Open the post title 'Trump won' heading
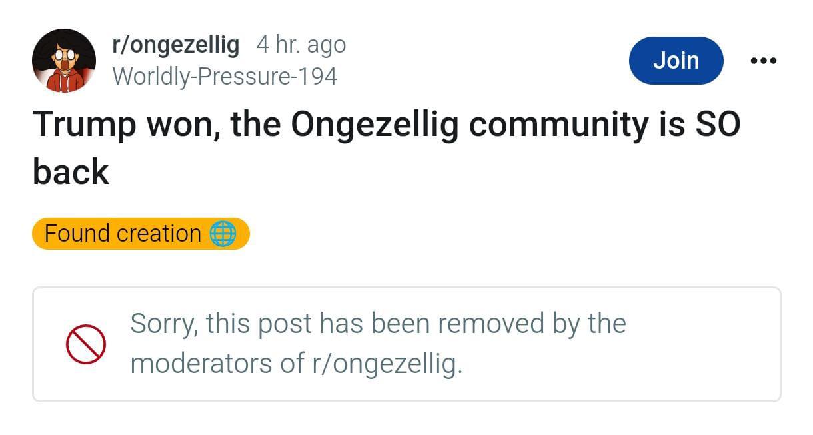The height and width of the screenshot is (435, 813). tap(387, 125)
